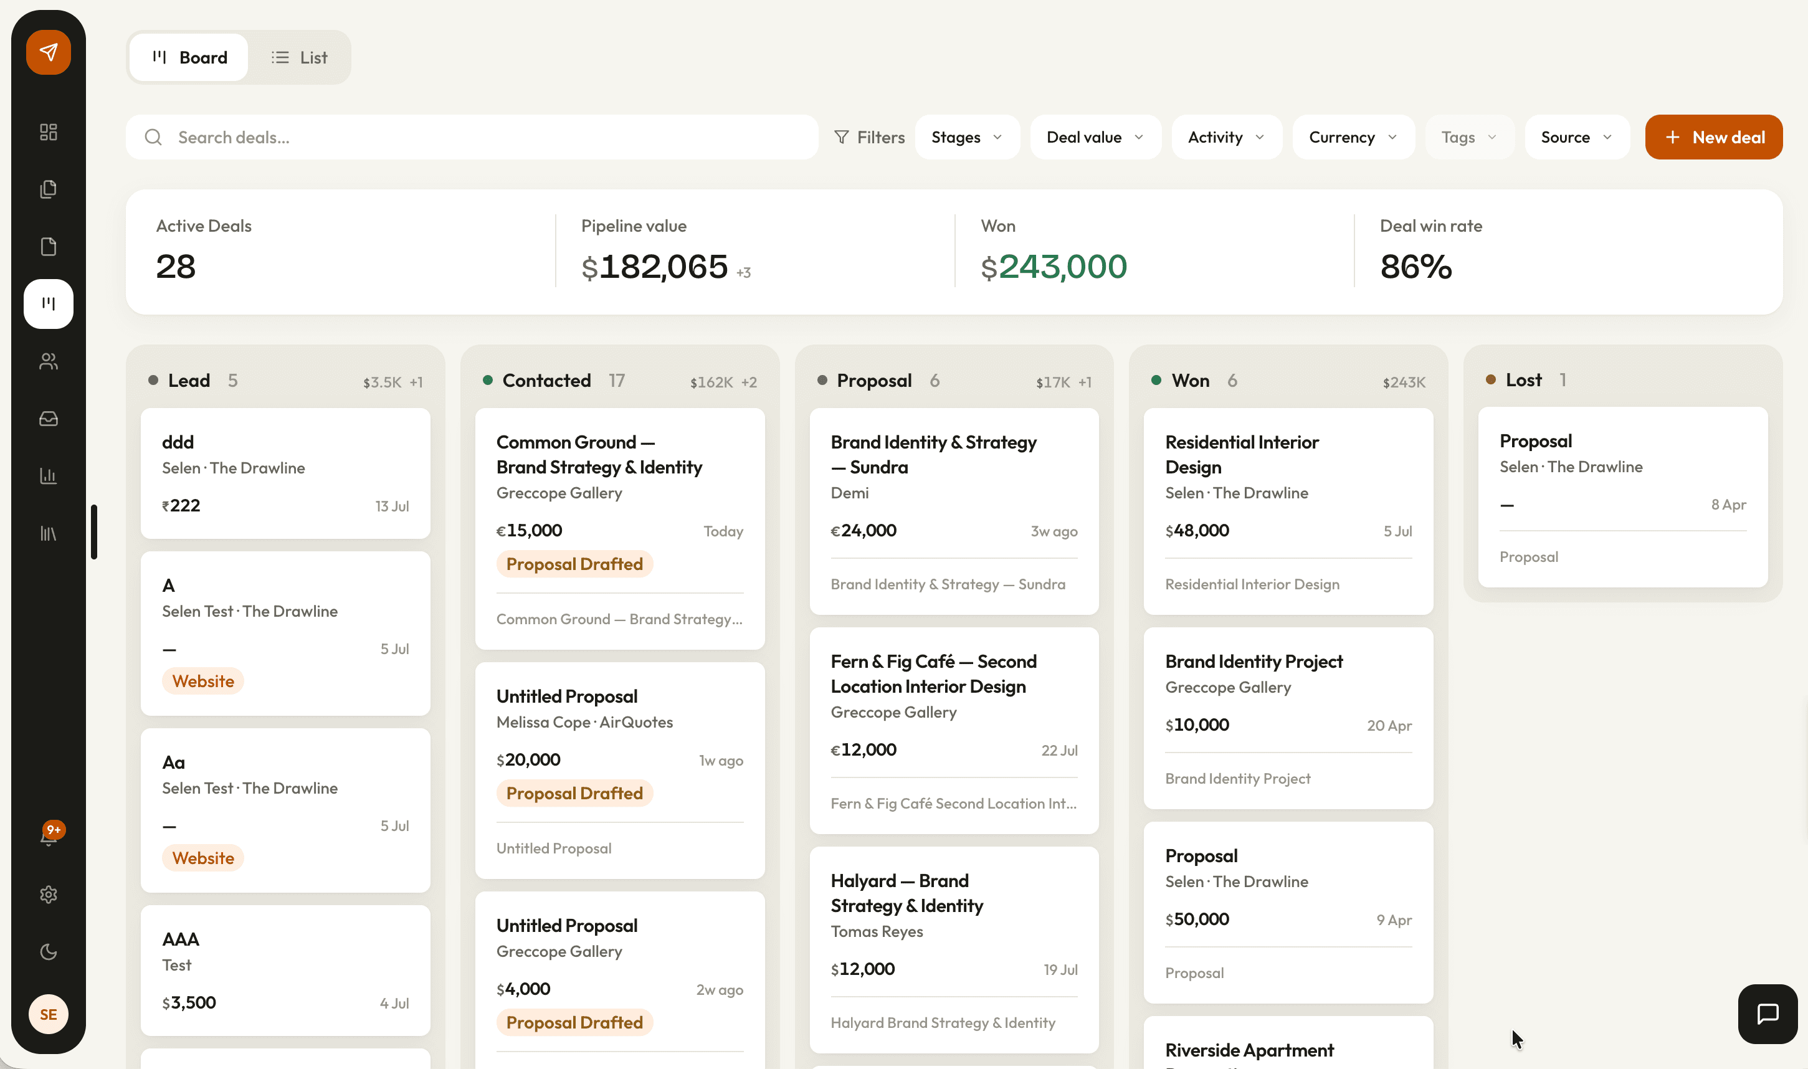Click the orange paper-plane logo
Image resolution: width=1808 pixels, height=1069 pixels.
click(48, 52)
